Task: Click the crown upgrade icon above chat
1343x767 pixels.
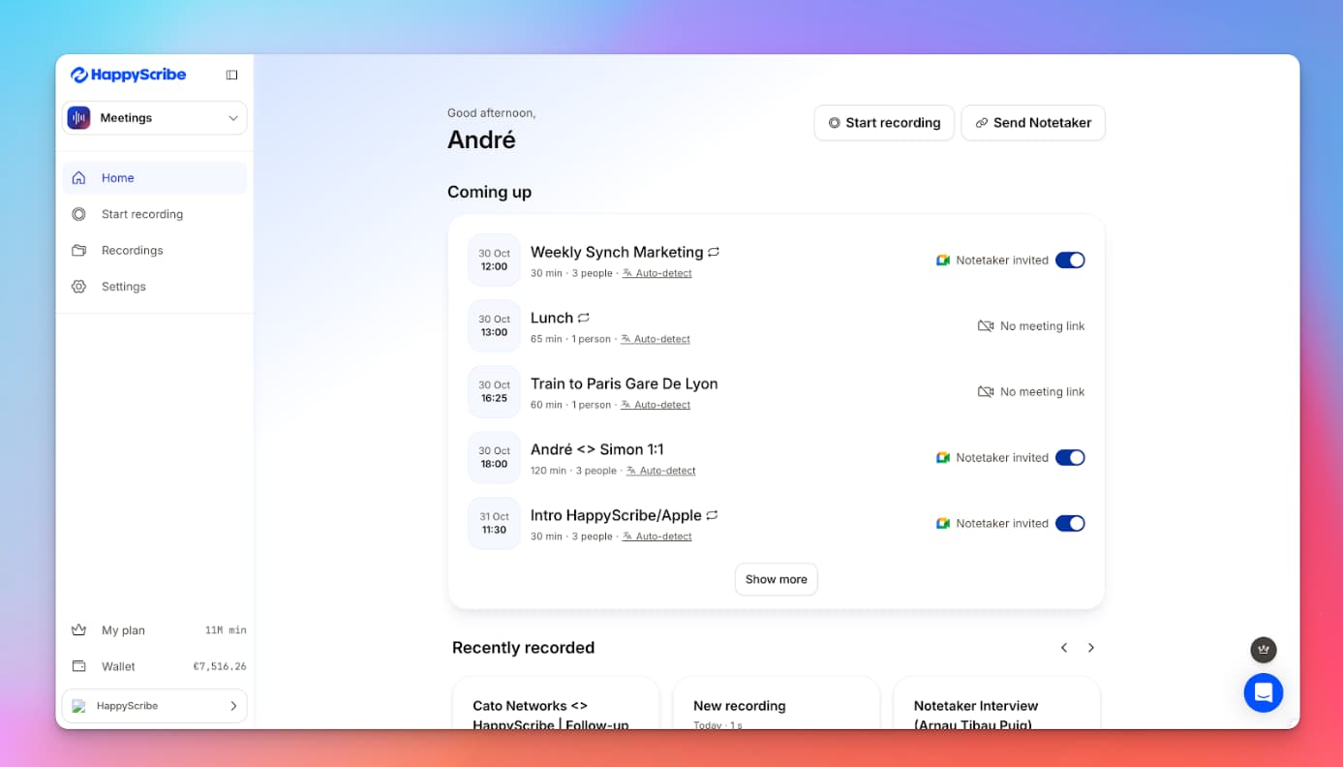Action: tap(1263, 650)
